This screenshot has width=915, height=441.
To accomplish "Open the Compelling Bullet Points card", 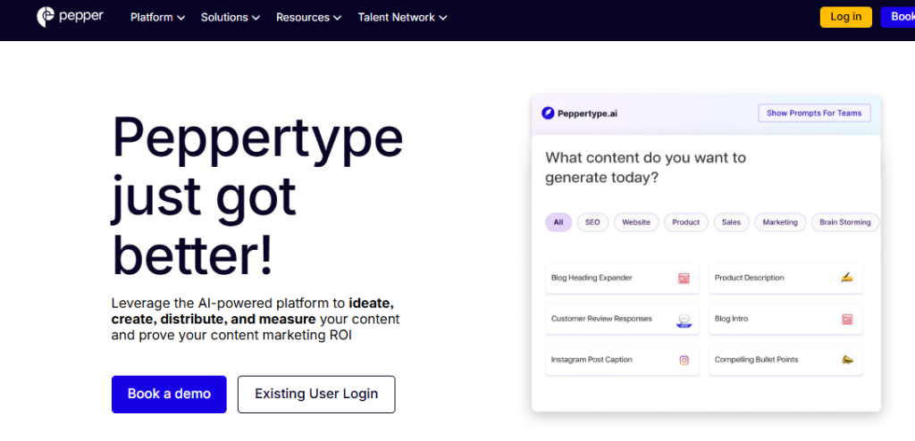I will 785,360.
